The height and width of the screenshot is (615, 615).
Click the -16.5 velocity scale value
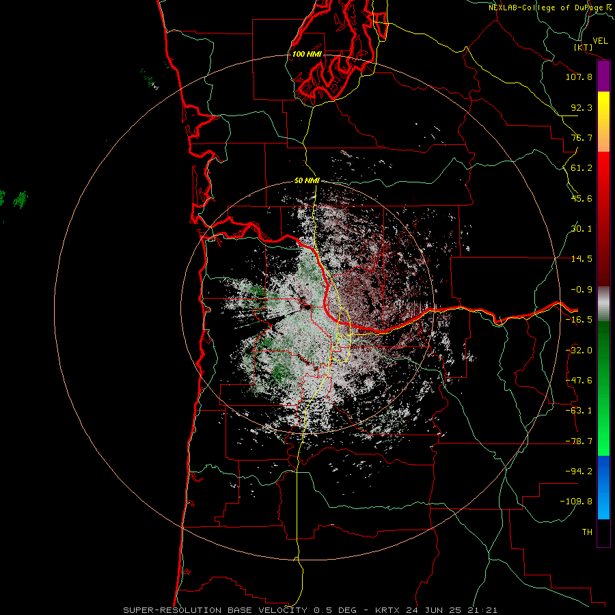(x=579, y=320)
